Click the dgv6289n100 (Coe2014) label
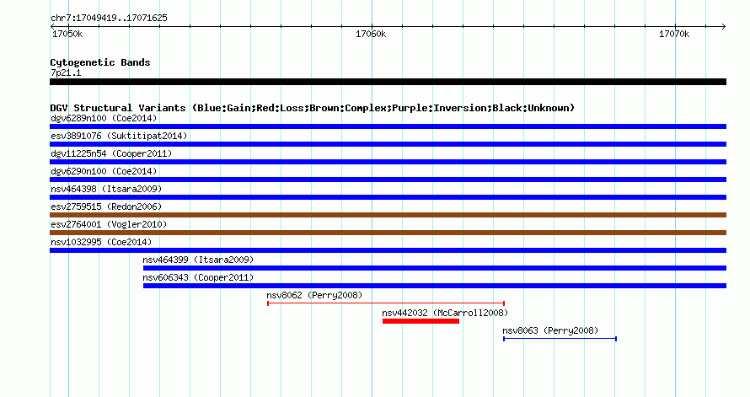Screen dimensions: 750x397 pyautogui.click(x=104, y=118)
